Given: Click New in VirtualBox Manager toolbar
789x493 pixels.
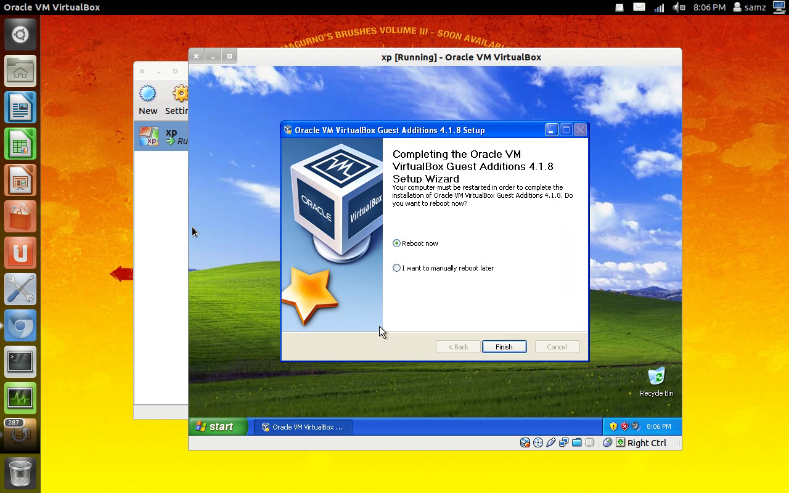Looking at the screenshot, I should [148, 100].
